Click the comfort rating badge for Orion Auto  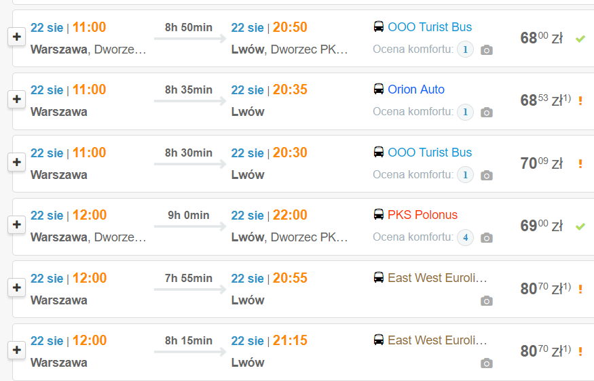point(465,113)
